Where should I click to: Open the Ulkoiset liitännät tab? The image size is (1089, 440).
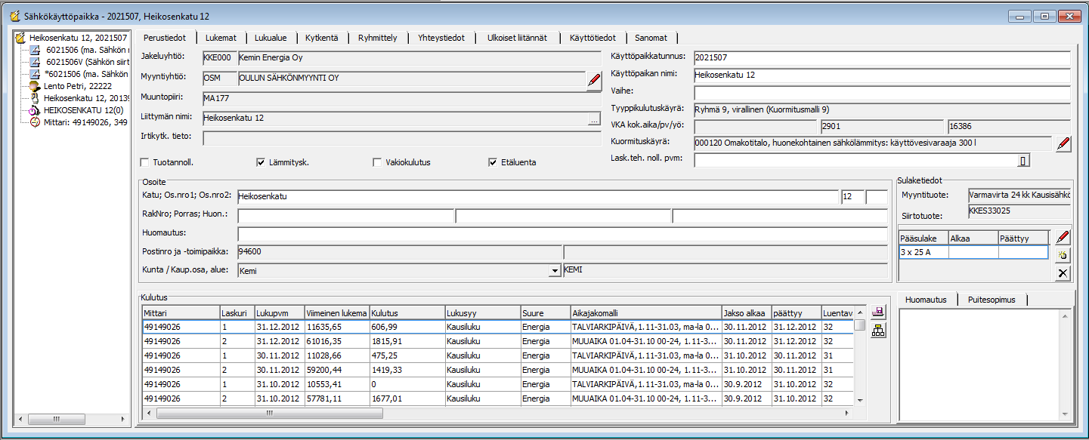tap(518, 38)
